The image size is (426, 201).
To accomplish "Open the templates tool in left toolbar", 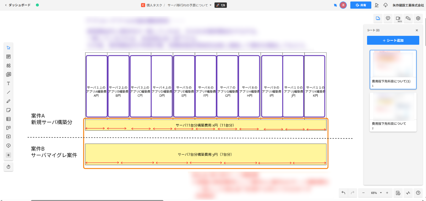I will (9, 56).
